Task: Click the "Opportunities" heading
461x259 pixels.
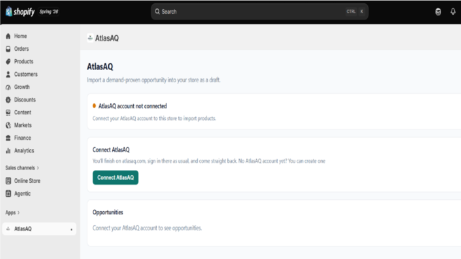Action: (108, 212)
